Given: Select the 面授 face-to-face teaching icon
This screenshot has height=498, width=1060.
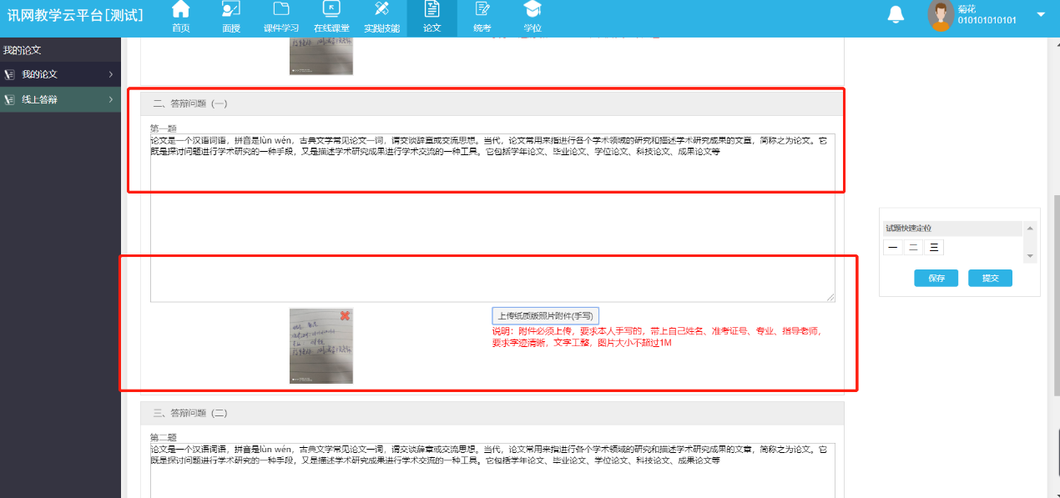Looking at the screenshot, I should tap(230, 15).
